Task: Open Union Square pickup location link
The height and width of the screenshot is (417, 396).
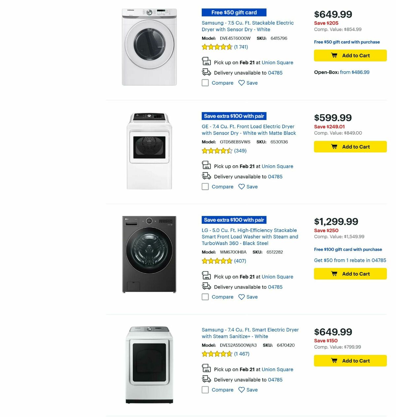Action: click(x=277, y=62)
